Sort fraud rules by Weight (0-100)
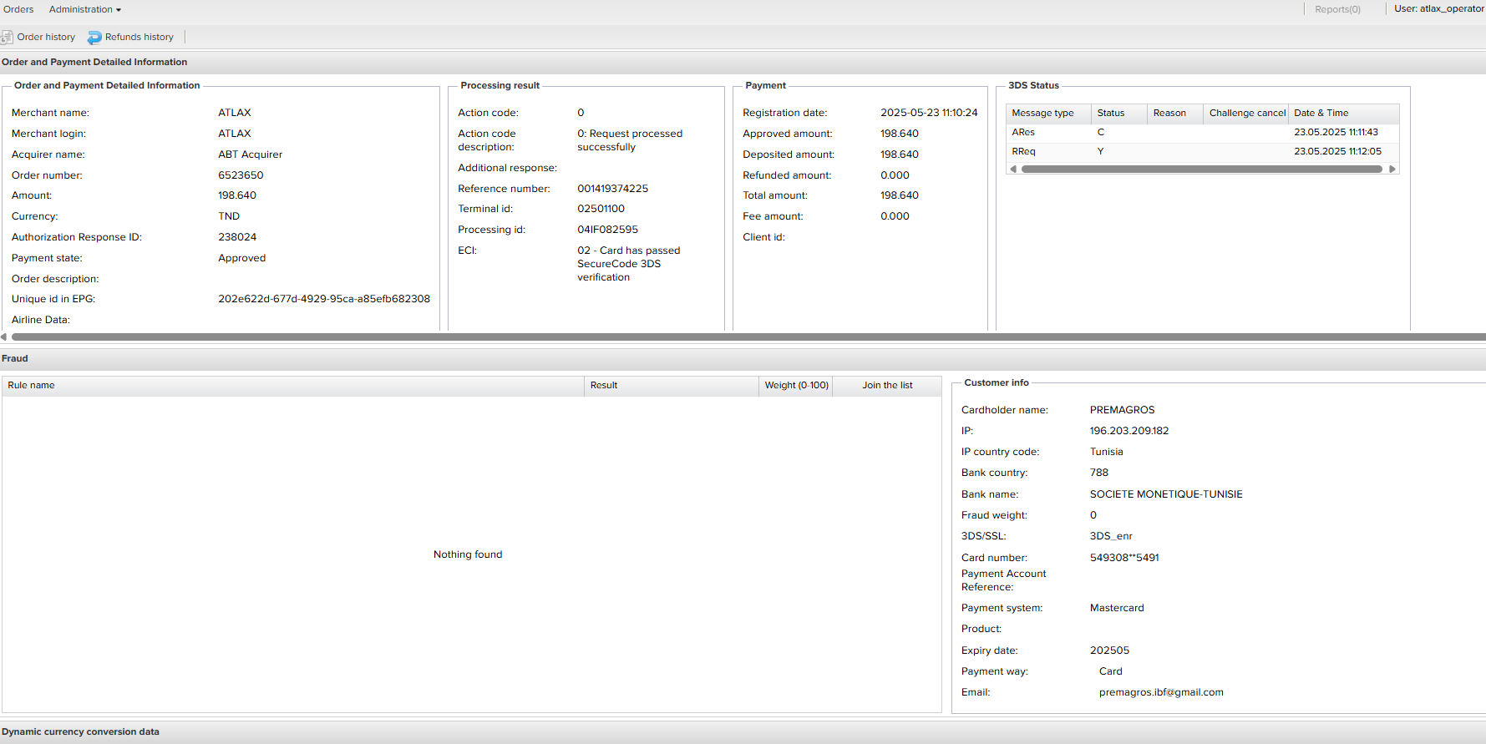Screen dimensions: 1486x744 click(x=796, y=385)
